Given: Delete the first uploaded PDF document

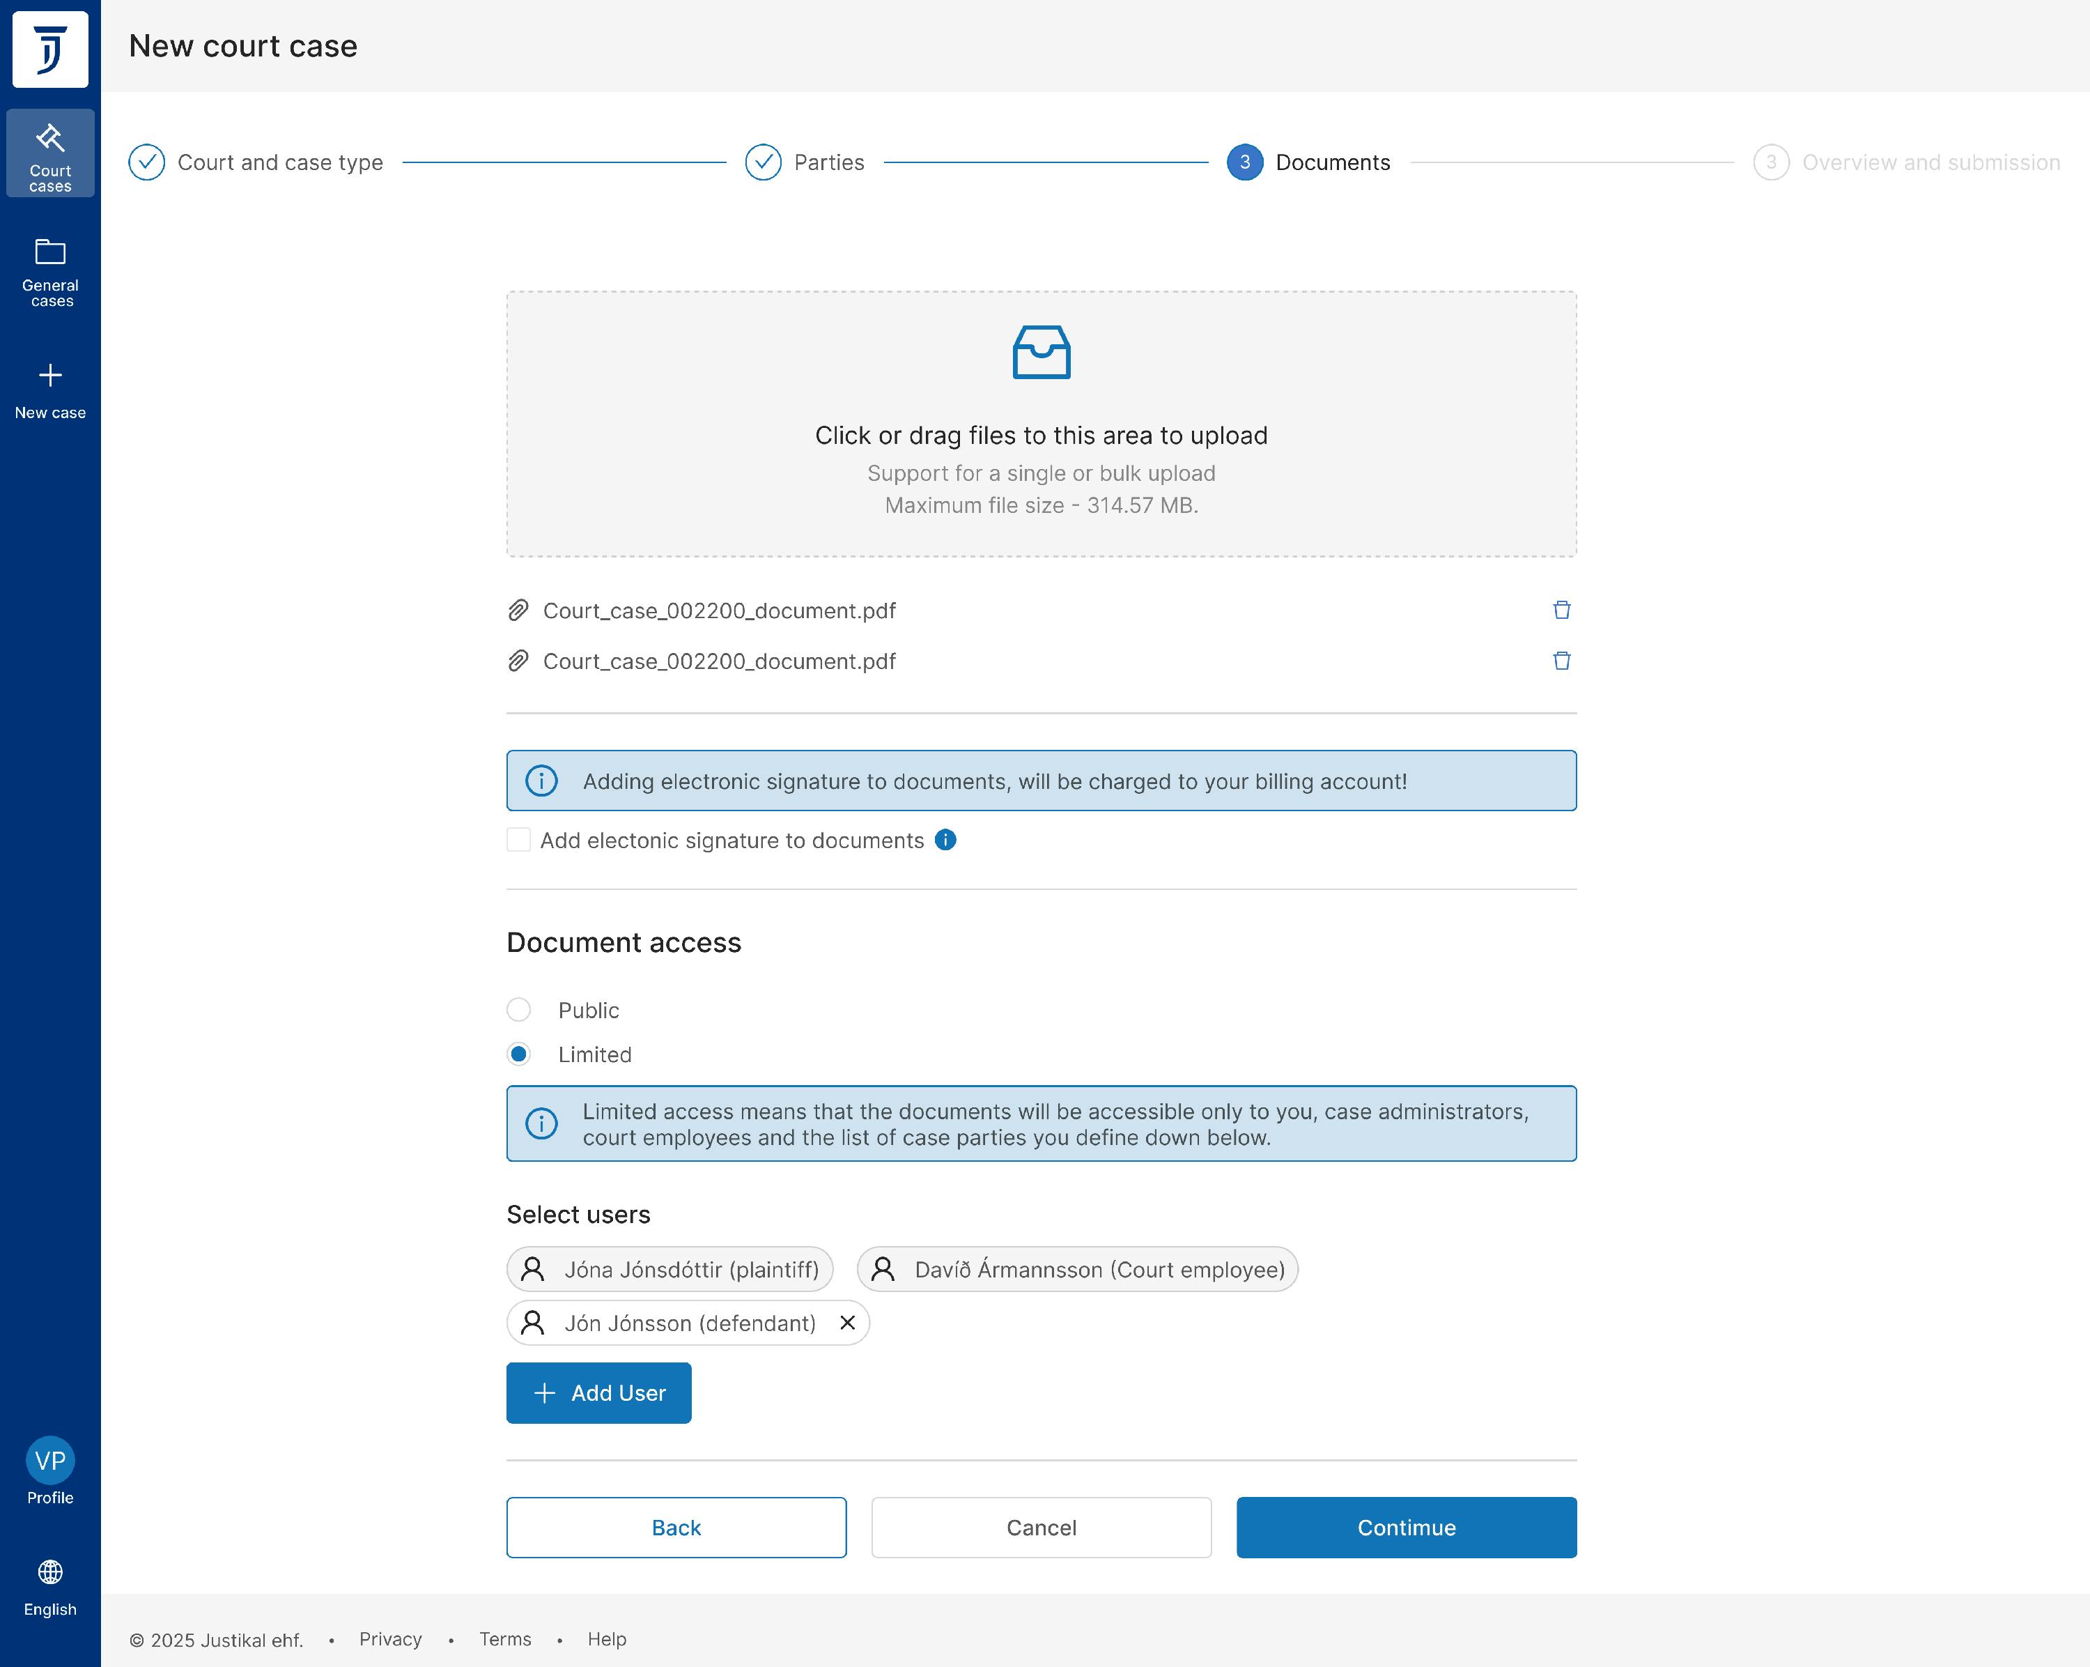Looking at the screenshot, I should [1561, 610].
